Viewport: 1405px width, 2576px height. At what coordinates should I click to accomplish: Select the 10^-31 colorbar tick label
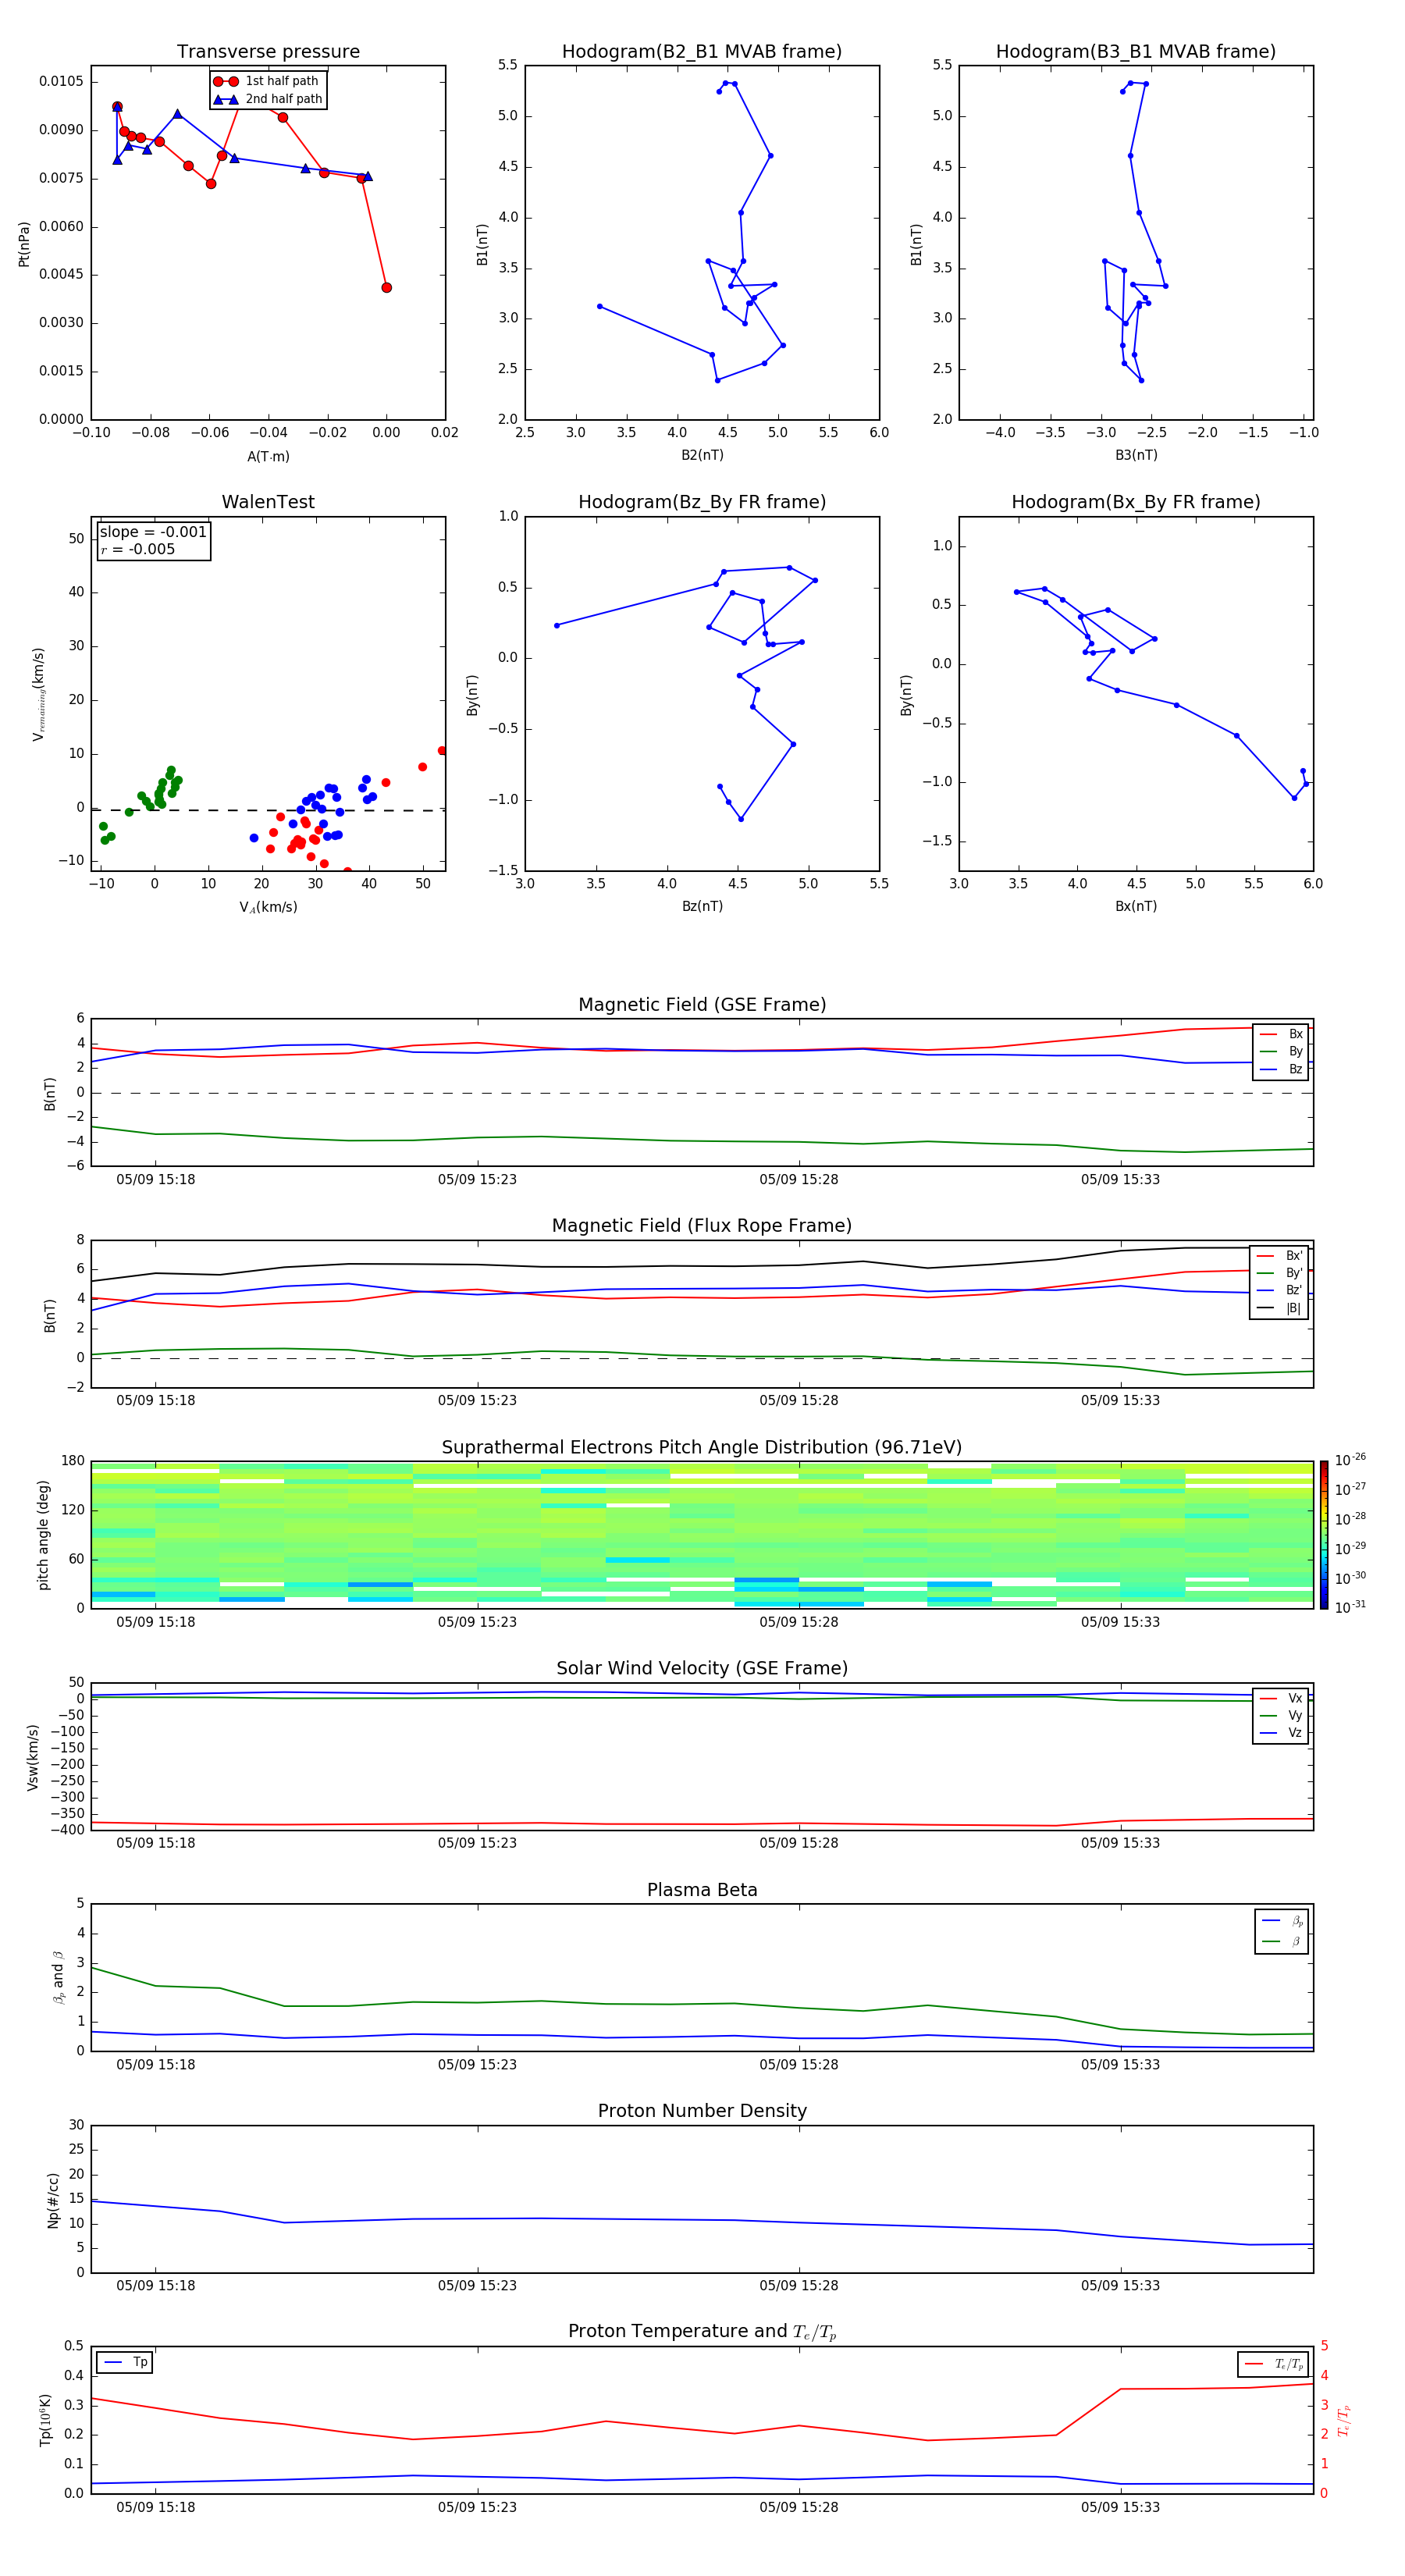coord(1349,1607)
